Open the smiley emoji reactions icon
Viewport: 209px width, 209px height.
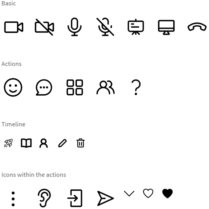coord(13,87)
